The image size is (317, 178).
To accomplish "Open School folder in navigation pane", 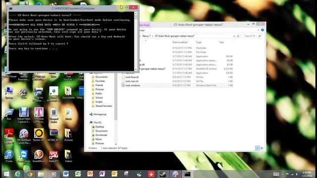I will (99, 98).
